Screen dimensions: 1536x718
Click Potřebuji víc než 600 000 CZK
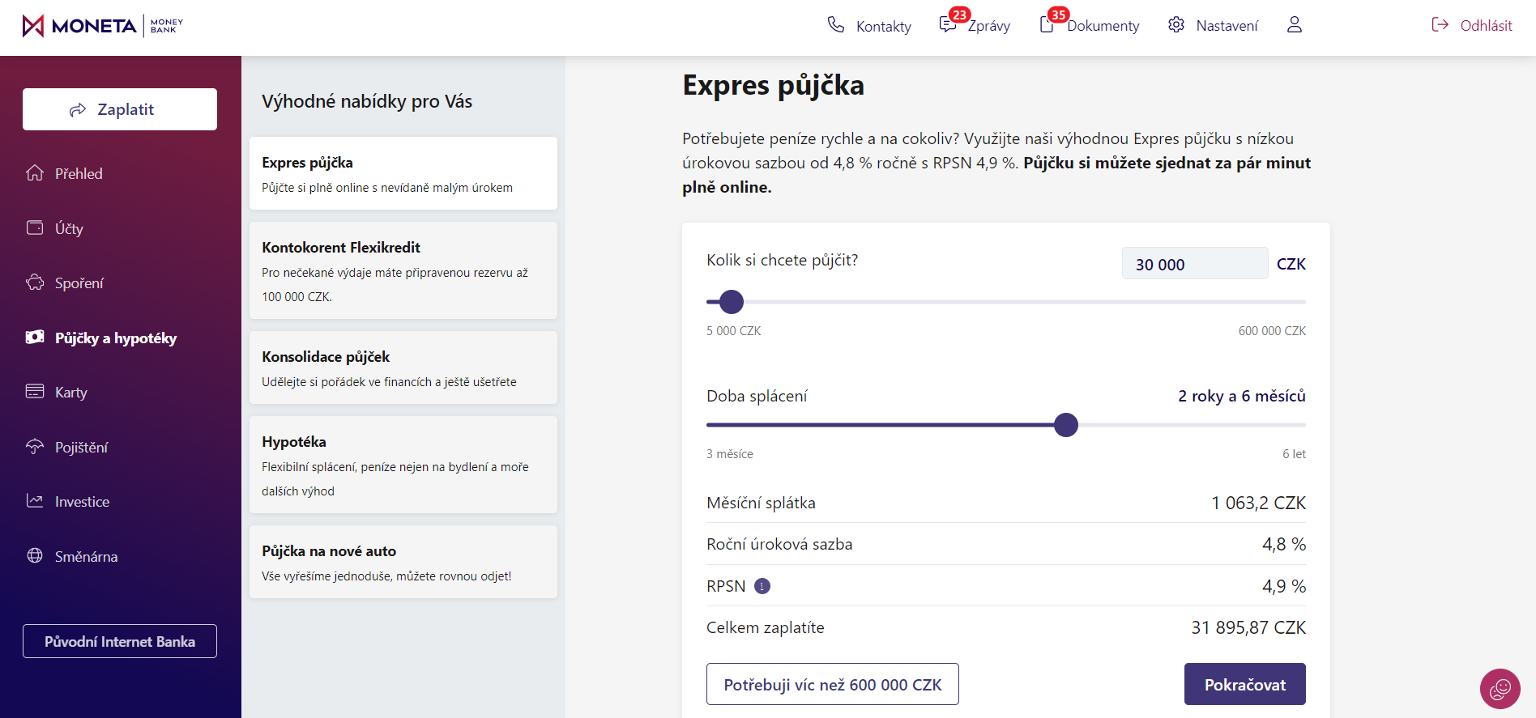(x=832, y=684)
